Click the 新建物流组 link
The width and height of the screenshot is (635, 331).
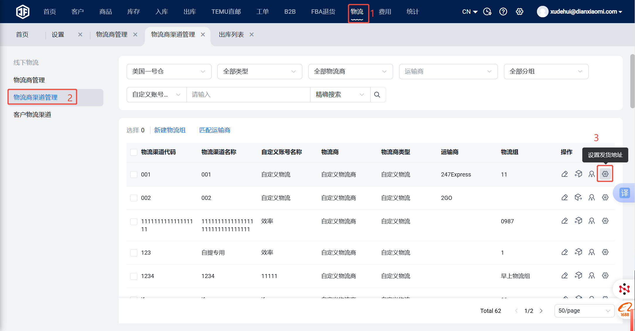170,130
